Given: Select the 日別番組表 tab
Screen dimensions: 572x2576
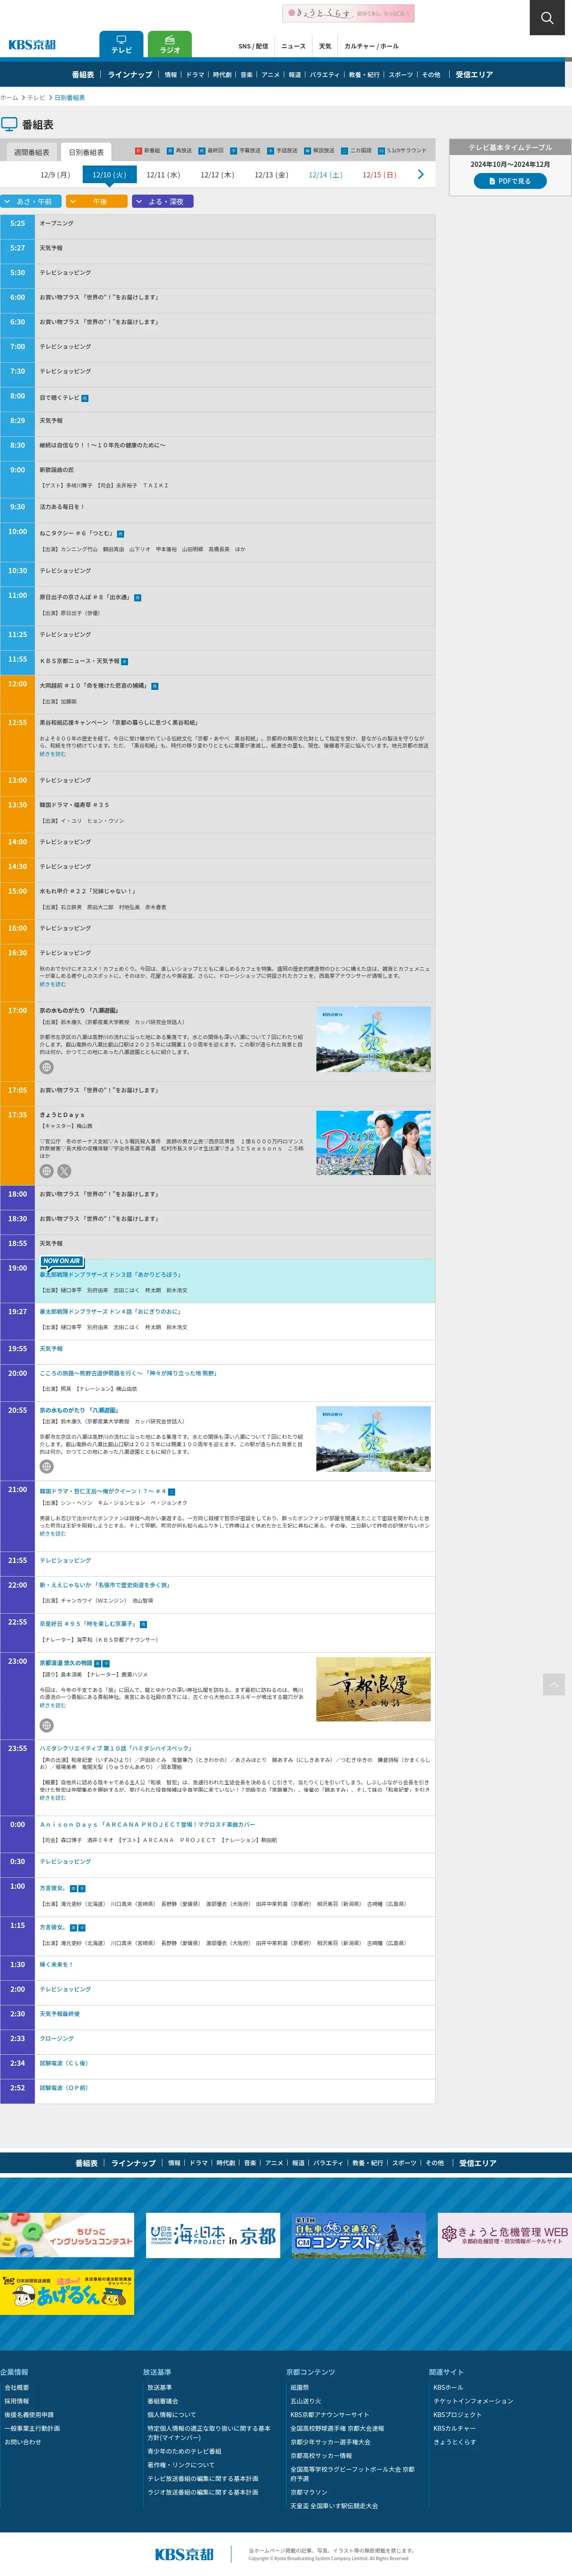Looking at the screenshot, I should tap(86, 152).
